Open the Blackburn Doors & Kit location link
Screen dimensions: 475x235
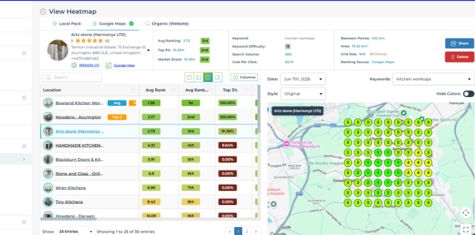click(79, 159)
